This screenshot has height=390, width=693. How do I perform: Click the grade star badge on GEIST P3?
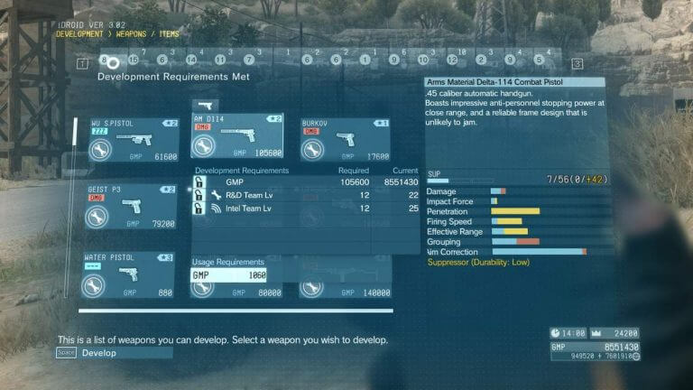coord(168,190)
